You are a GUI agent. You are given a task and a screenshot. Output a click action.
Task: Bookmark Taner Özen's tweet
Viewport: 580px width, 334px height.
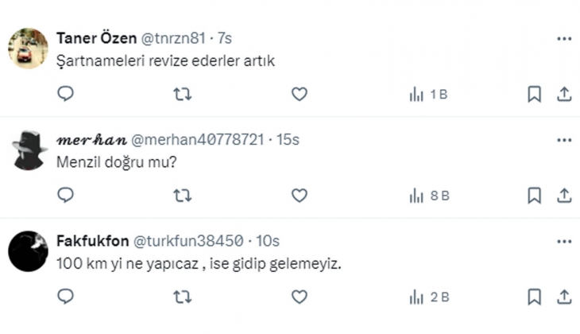(535, 94)
